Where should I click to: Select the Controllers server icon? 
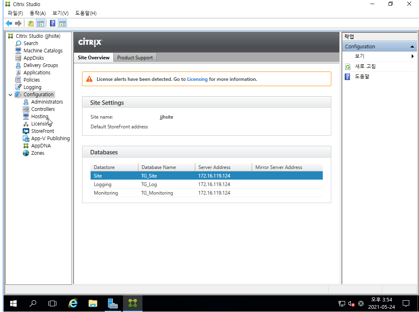(x=26, y=109)
